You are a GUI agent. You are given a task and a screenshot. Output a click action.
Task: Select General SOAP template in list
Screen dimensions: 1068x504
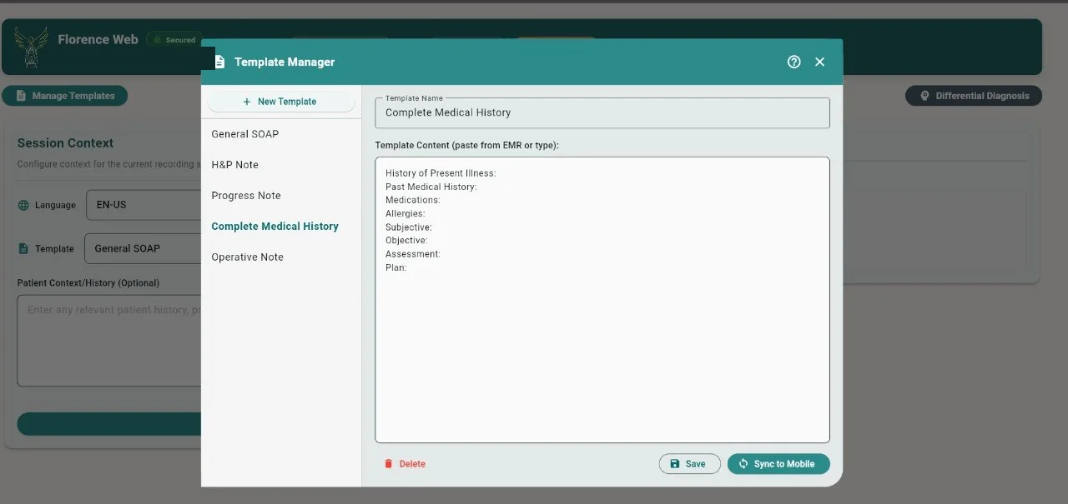281,134
